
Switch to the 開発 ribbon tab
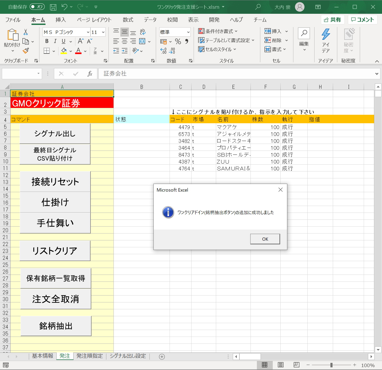[214, 20]
